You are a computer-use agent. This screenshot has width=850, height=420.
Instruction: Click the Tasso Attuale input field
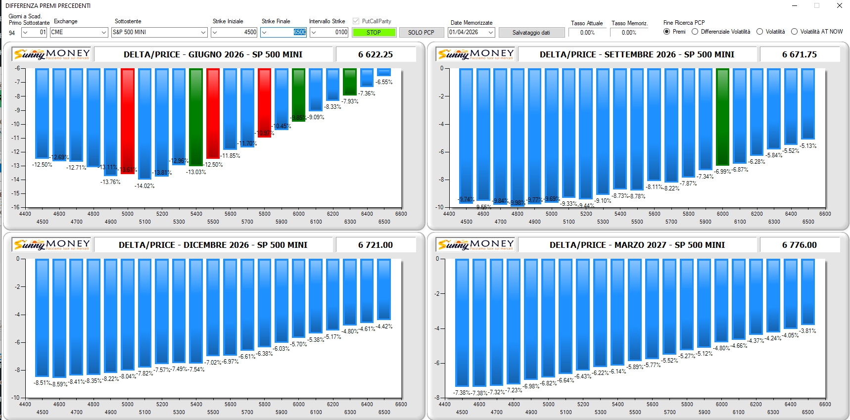[x=587, y=33]
